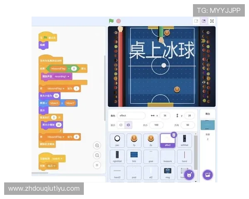Select the goal sprite
The height and width of the screenshot is (199, 249).
click(151, 157)
